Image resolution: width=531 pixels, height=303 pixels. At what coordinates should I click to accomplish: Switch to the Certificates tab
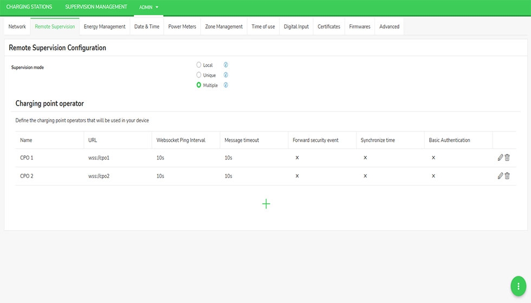329,27
